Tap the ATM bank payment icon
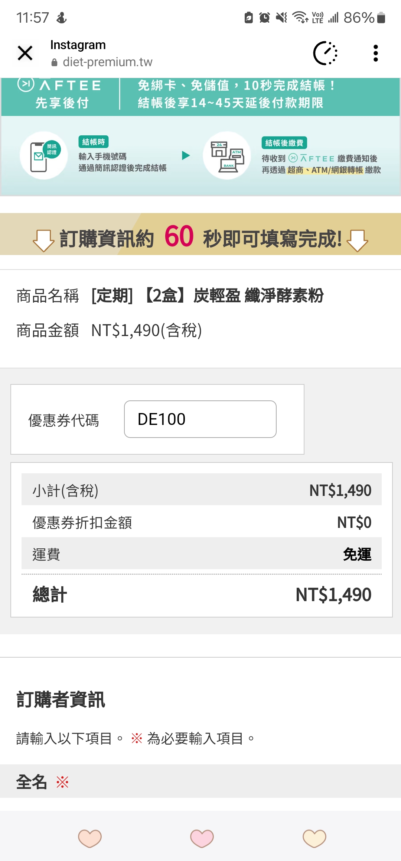Viewport: 401px width, 861px height. click(x=227, y=156)
